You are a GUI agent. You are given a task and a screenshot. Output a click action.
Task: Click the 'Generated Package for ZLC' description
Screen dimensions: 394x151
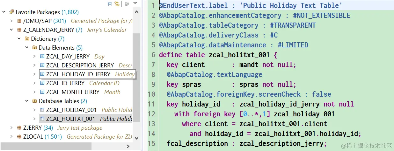[x=99, y=137]
